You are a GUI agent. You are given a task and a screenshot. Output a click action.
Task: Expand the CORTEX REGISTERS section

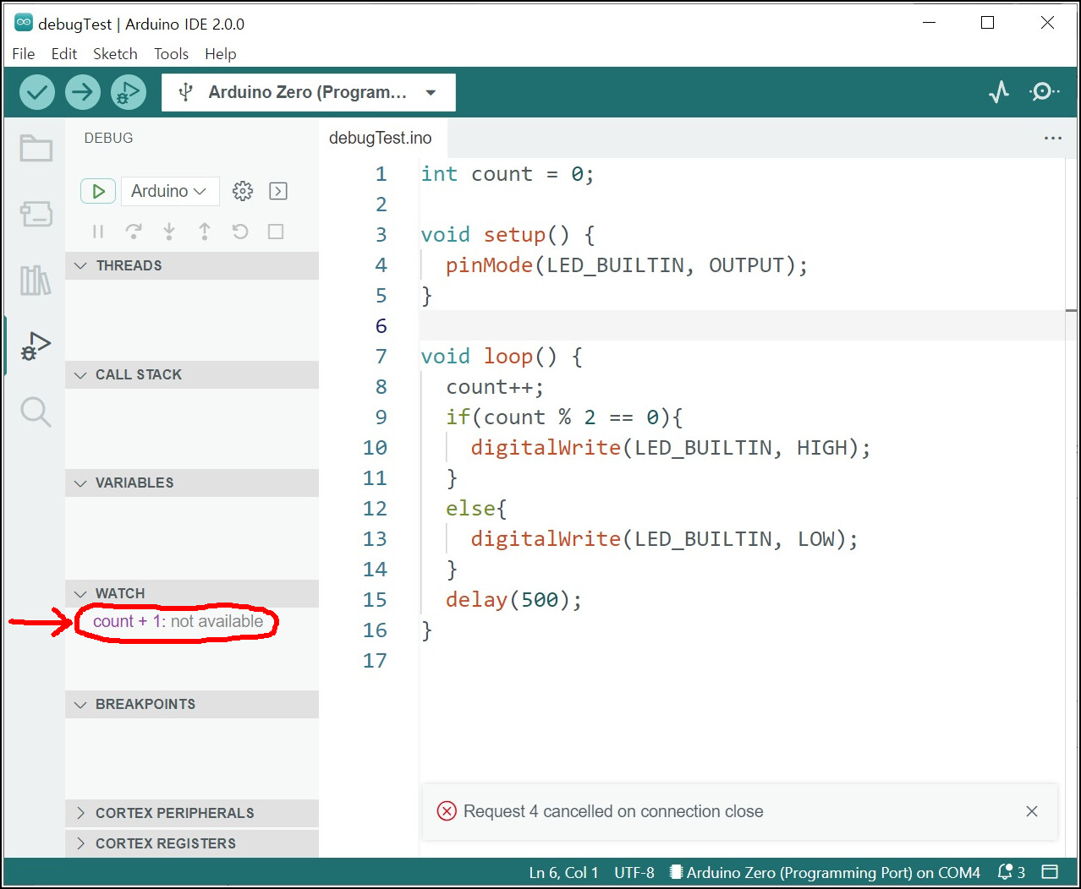(192, 843)
